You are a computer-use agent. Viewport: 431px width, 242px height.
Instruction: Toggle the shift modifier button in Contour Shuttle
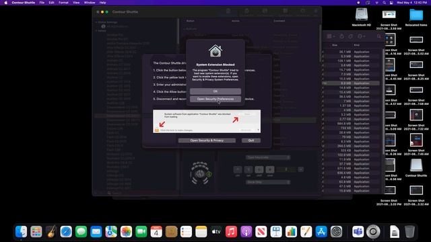(x=259, y=169)
